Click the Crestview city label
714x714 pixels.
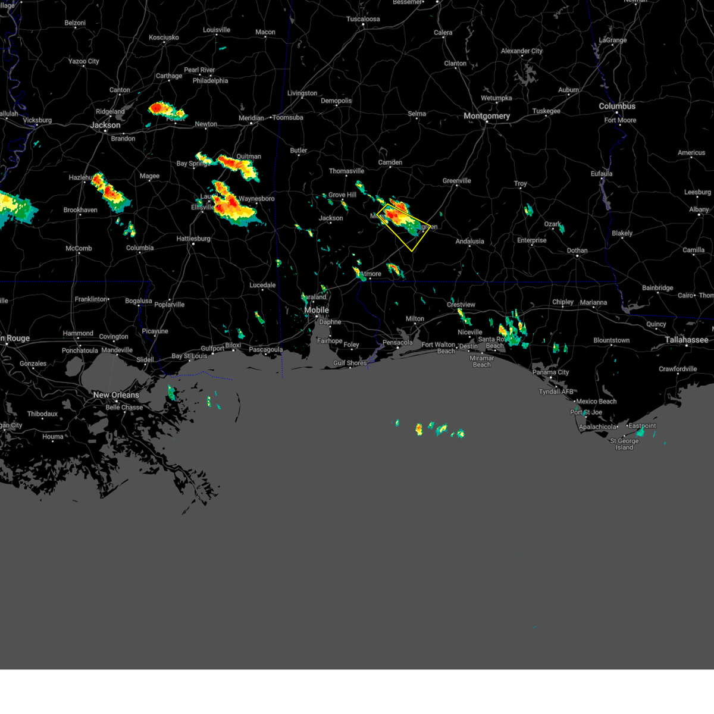pos(461,305)
